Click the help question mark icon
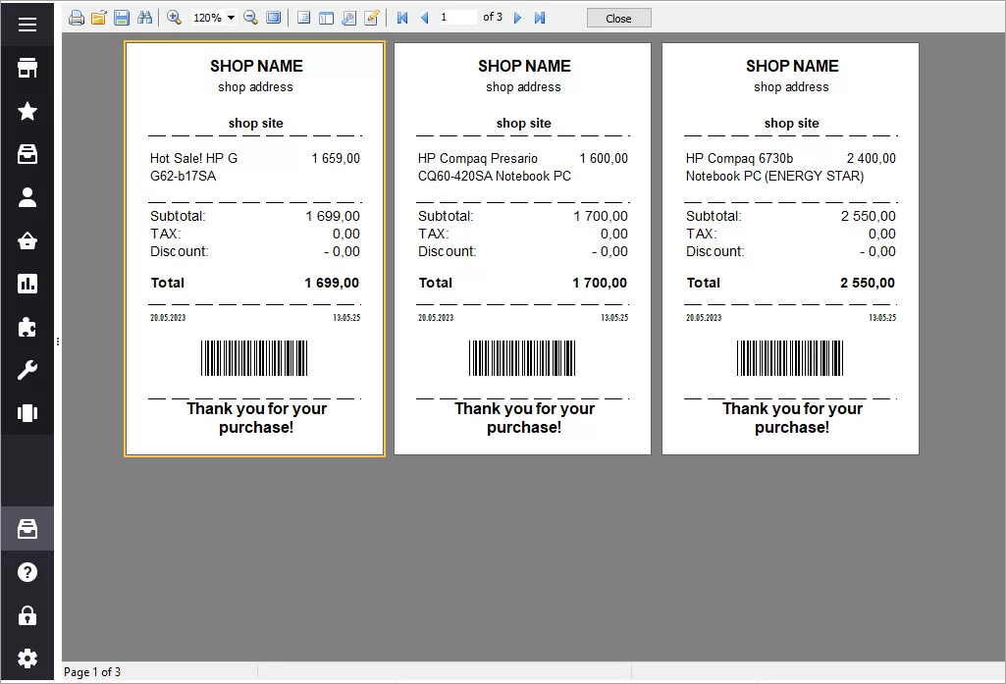 (27, 572)
